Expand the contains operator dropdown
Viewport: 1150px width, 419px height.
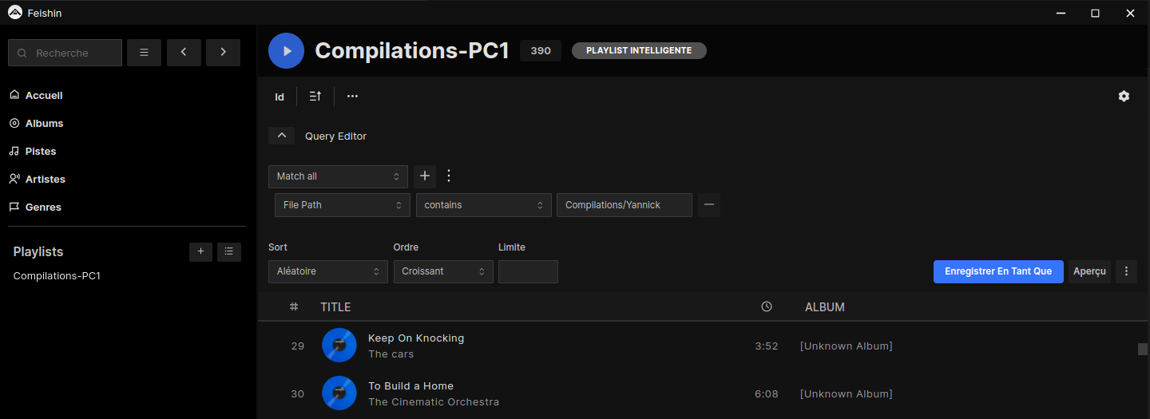tap(483, 205)
